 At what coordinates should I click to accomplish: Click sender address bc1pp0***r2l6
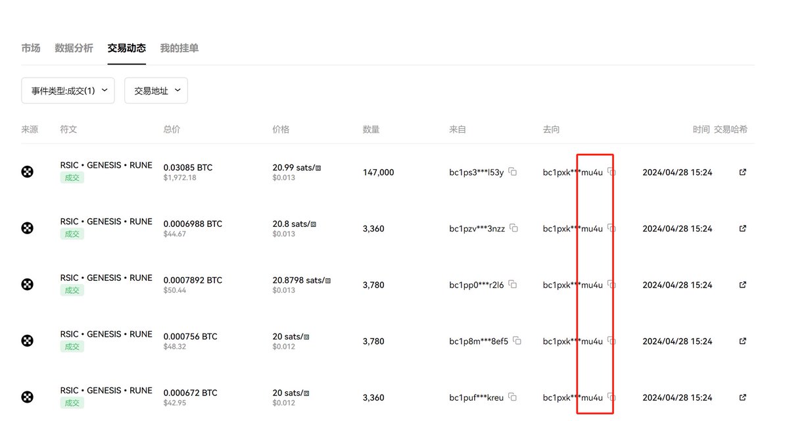(x=477, y=285)
